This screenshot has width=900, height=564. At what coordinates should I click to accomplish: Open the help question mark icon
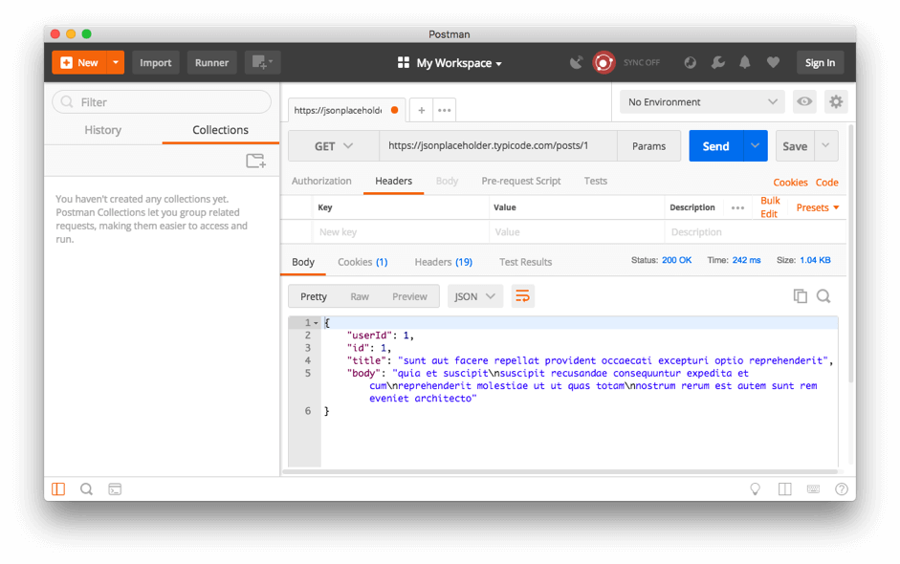click(842, 488)
